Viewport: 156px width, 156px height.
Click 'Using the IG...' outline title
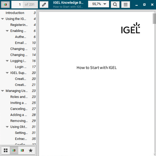point(16,19)
